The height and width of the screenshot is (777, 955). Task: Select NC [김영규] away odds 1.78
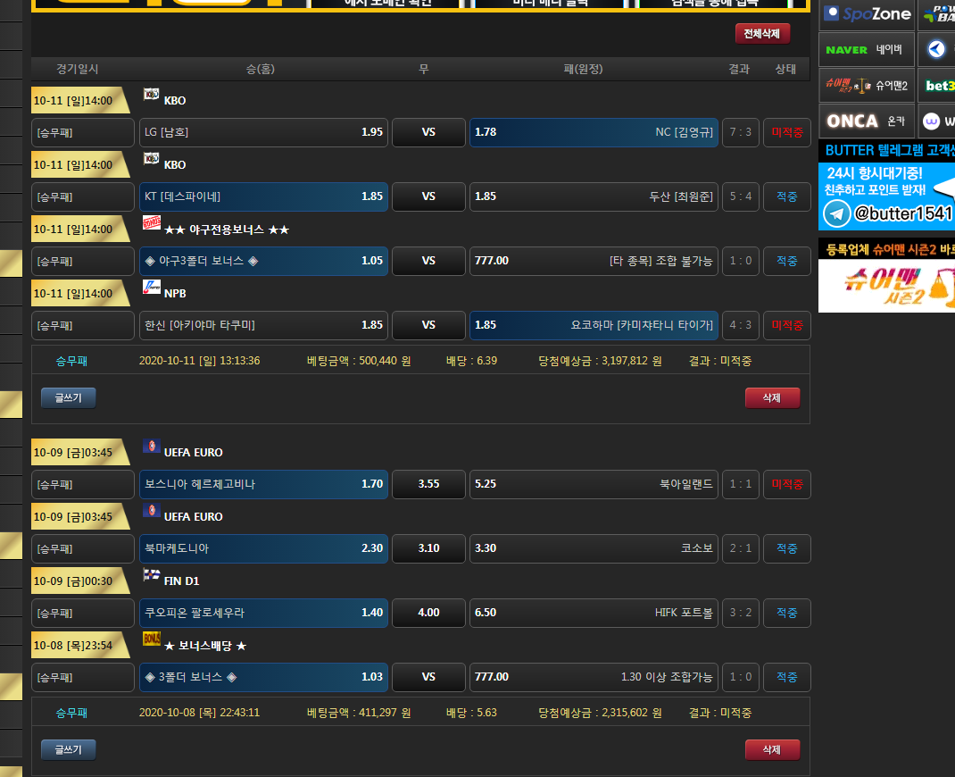[x=594, y=132]
